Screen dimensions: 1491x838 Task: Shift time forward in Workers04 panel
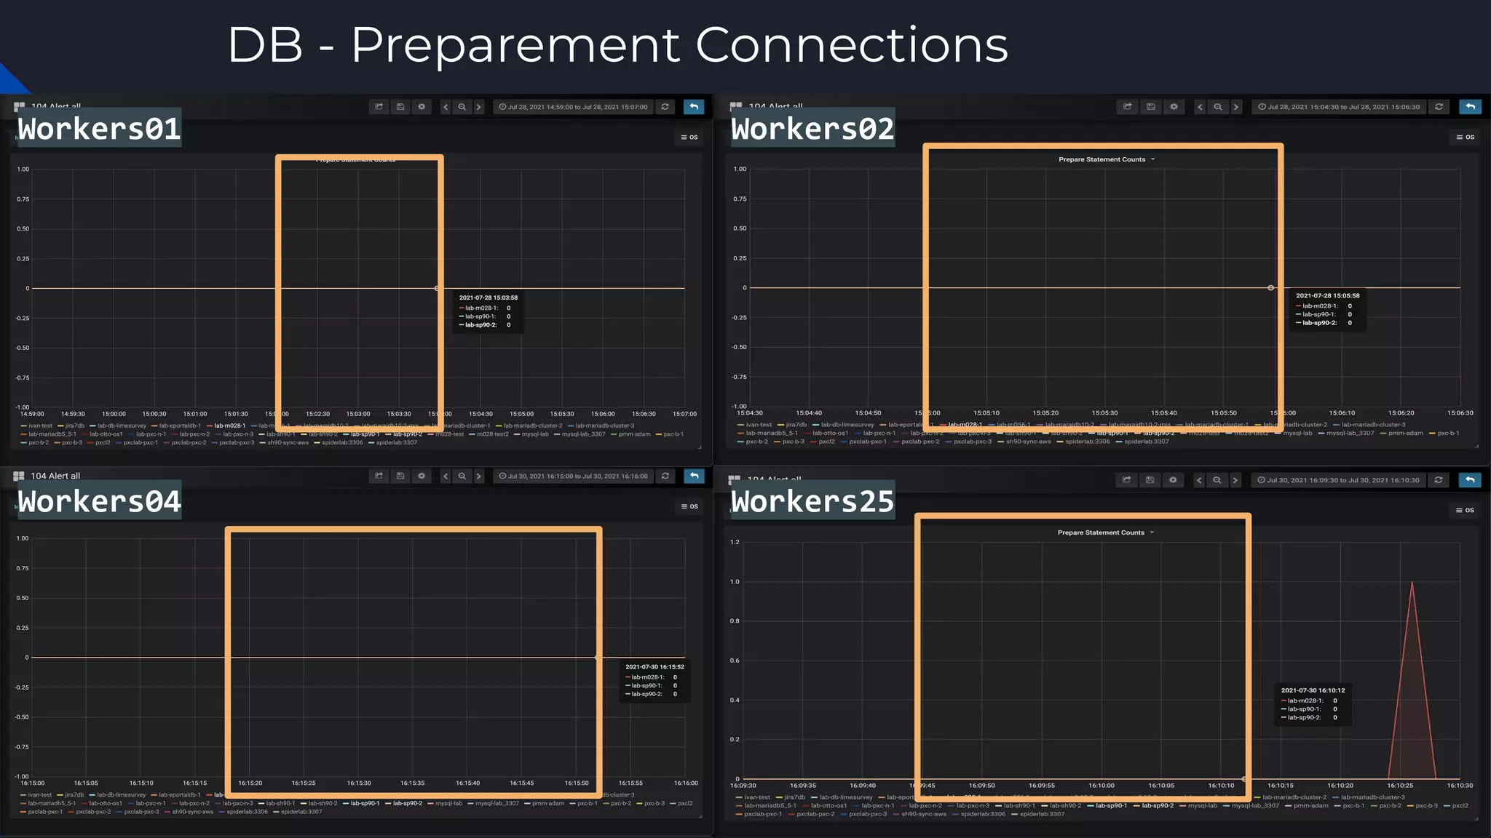click(478, 476)
